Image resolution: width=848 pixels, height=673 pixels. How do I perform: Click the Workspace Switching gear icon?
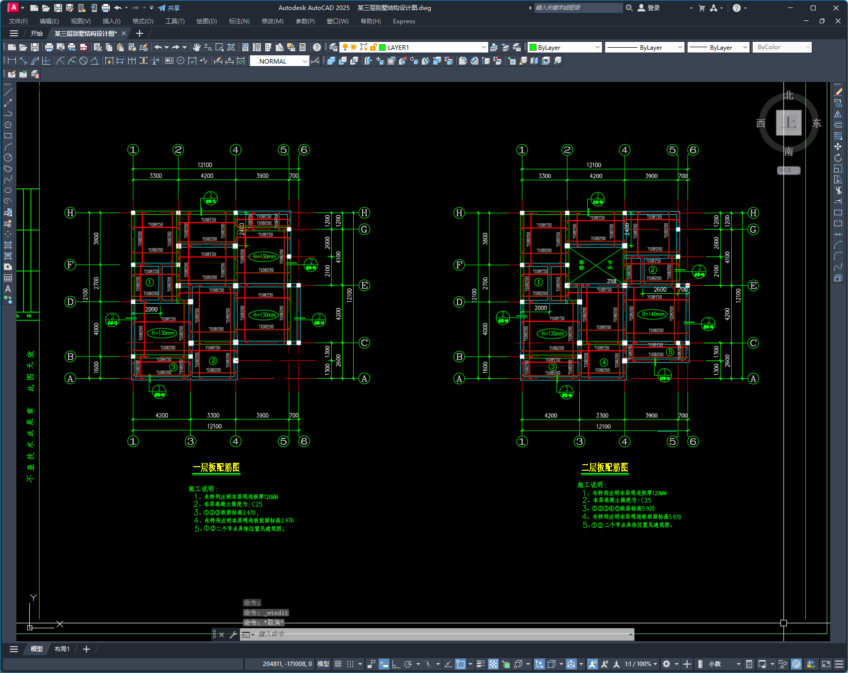point(667,664)
